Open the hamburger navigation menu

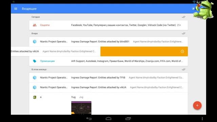coord(16,9)
